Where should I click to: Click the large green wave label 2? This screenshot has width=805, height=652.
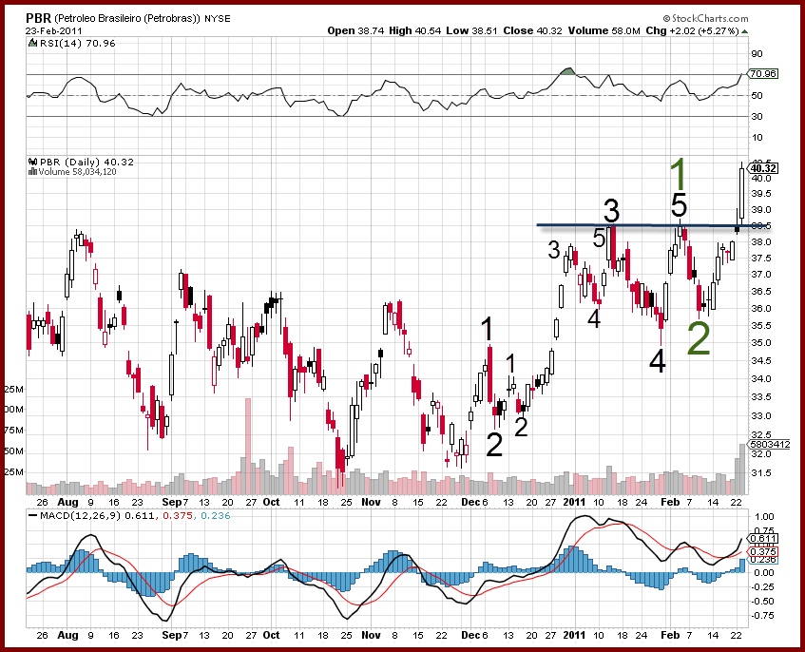point(699,338)
